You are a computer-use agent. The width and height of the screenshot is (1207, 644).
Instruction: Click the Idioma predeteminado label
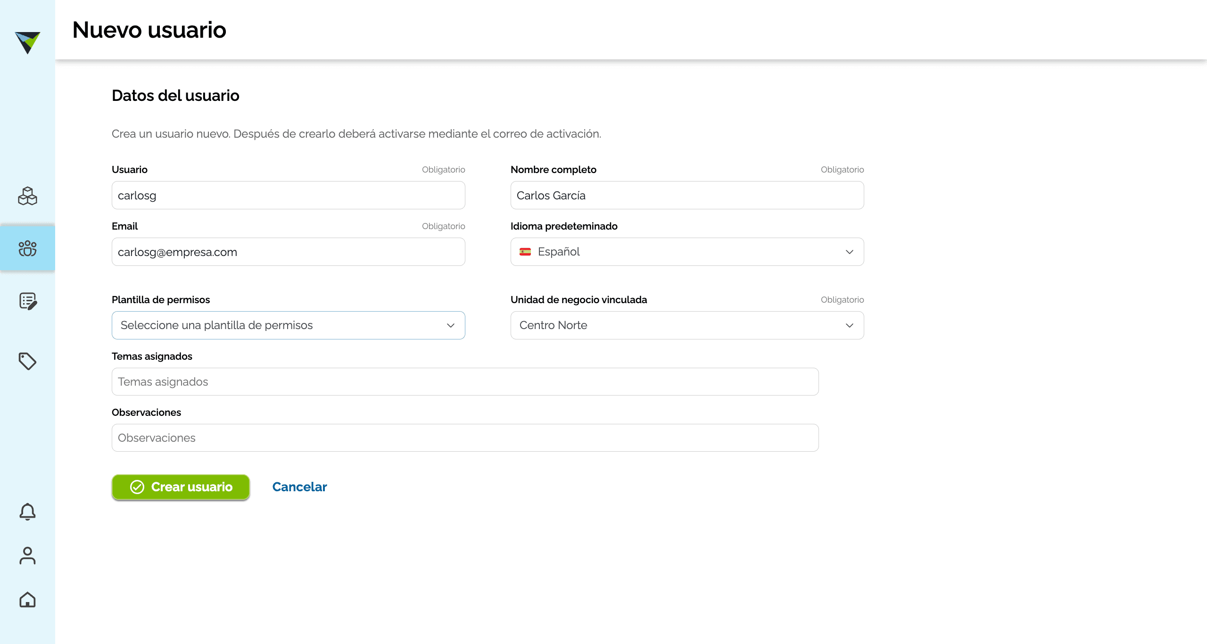pos(564,226)
